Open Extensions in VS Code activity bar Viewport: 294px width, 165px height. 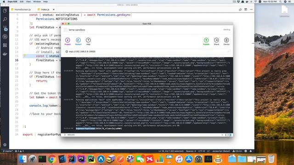click(x=5, y=45)
